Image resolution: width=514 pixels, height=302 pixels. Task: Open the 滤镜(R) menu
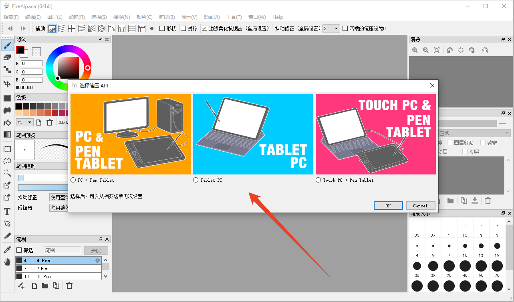pyautogui.click(x=77, y=17)
